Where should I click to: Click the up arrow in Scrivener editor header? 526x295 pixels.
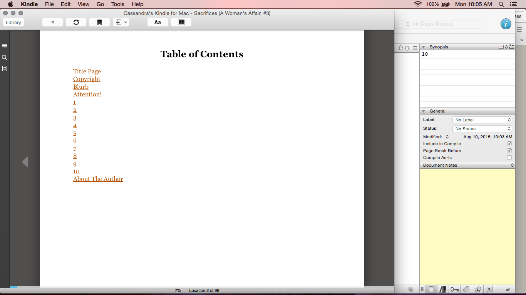tap(400, 48)
